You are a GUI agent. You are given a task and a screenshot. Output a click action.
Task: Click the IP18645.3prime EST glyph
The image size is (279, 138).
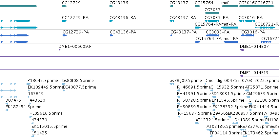pos(29,84)
